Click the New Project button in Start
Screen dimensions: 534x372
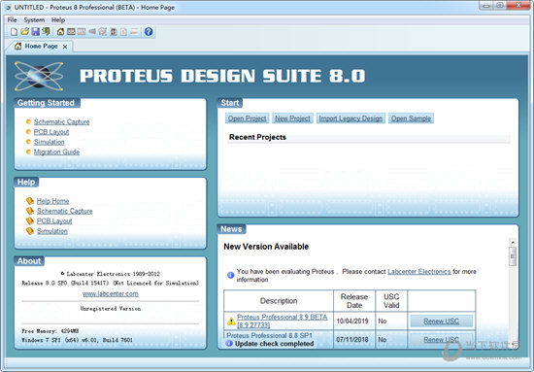coord(292,118)
